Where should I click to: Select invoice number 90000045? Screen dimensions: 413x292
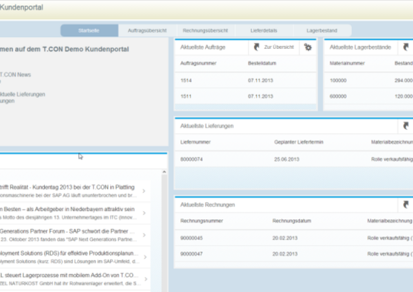click(x=191, y=238)
